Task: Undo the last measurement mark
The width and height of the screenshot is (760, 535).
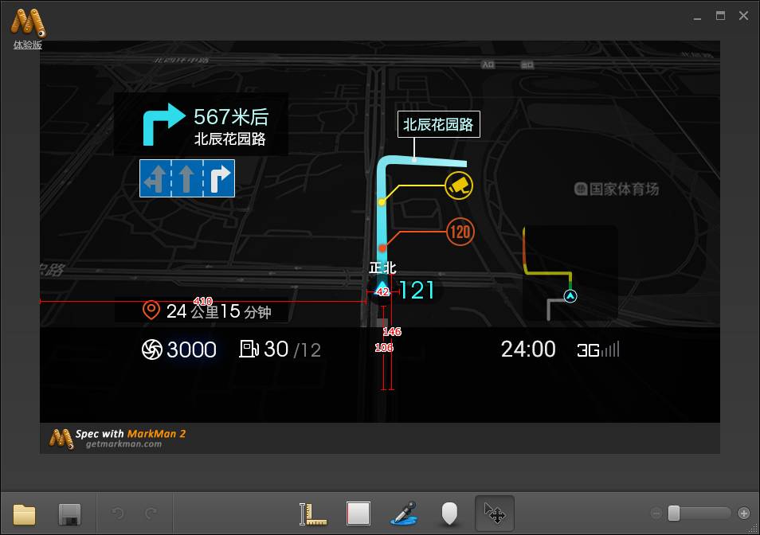Action: click(117, 513)
